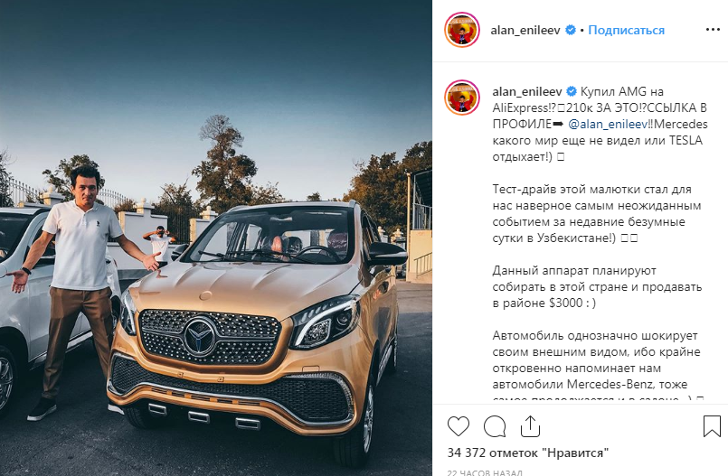This screenshot has width=728, height=476.
Task: Share the post via share icon
Action: click(530, 426)
